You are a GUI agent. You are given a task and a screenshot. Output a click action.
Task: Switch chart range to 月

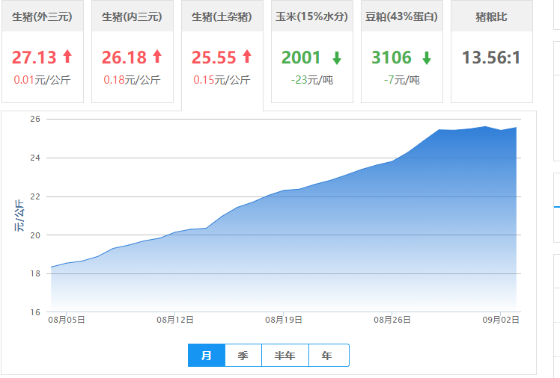pos(207,355)
